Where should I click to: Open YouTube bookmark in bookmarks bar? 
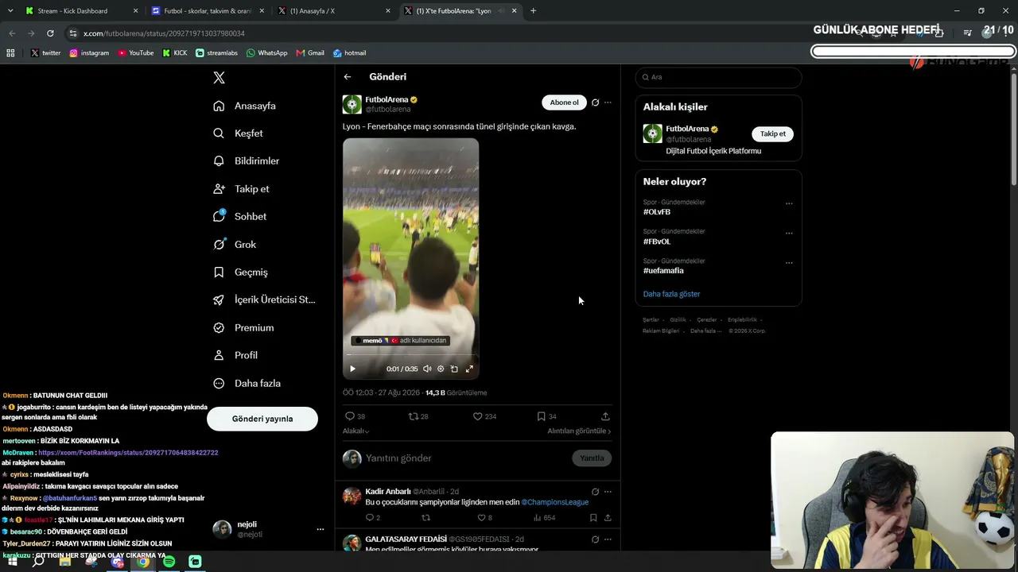coord(136,53)
